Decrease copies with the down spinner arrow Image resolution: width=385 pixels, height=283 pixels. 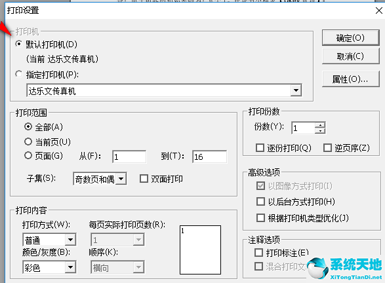(x=320, y=131)
